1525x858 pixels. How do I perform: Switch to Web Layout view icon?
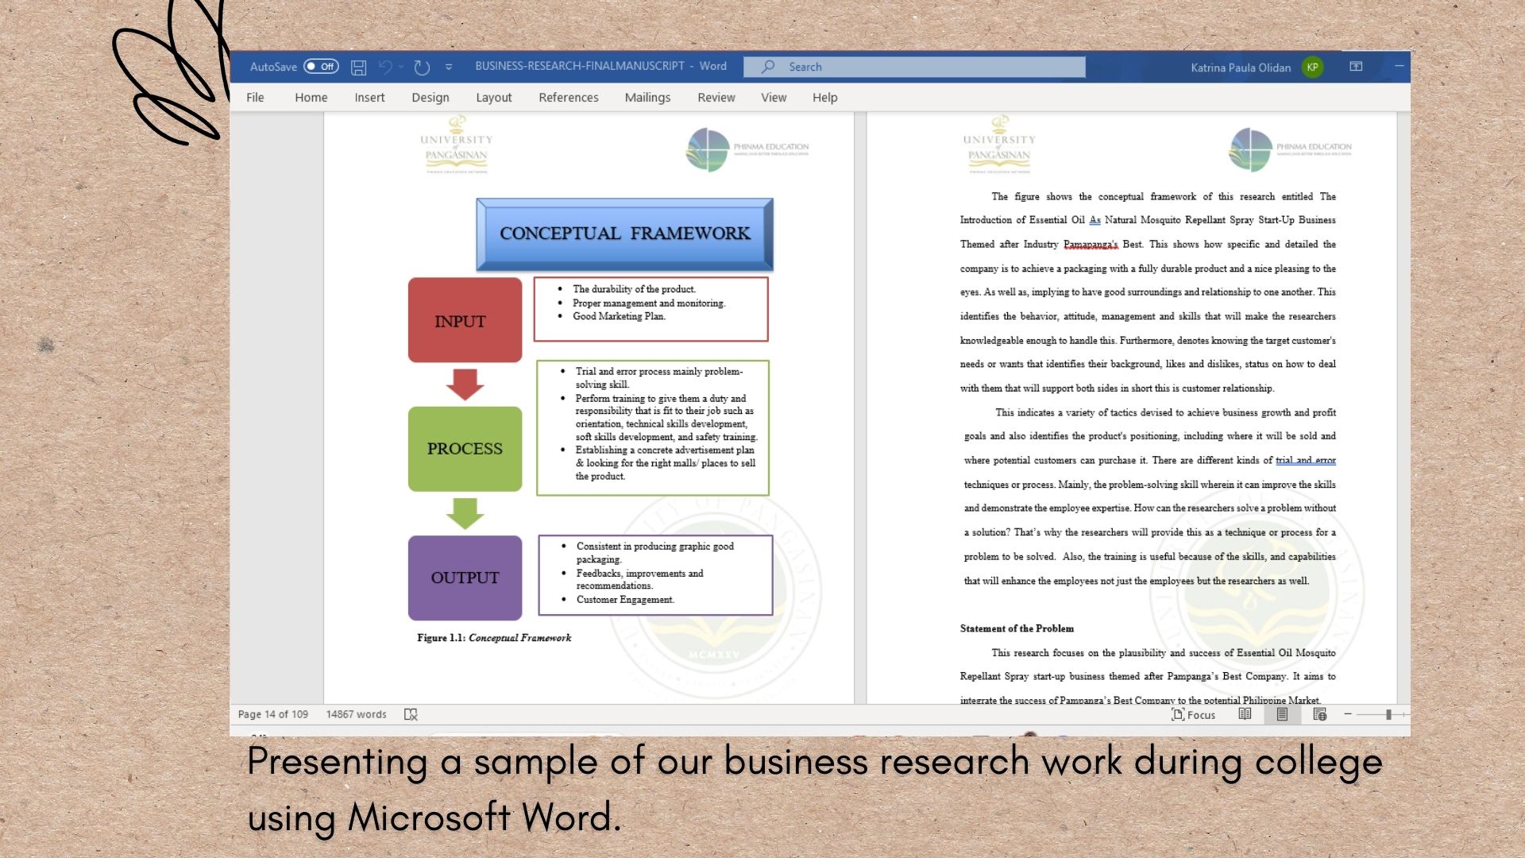(x=1320, y=714)
